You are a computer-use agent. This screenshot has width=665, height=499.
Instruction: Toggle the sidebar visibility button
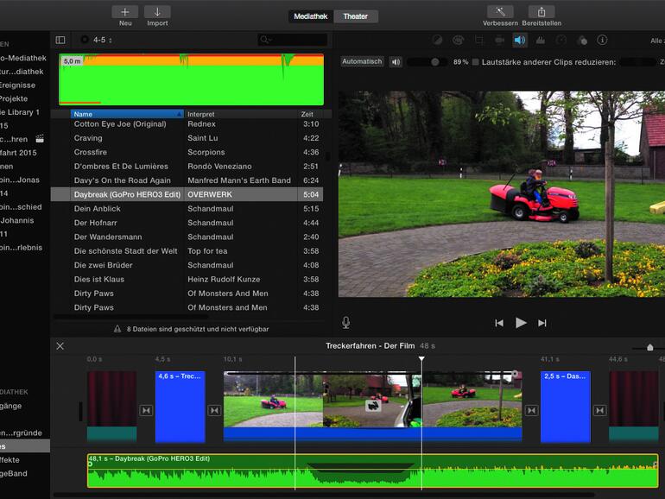click(x=60, y=40)
